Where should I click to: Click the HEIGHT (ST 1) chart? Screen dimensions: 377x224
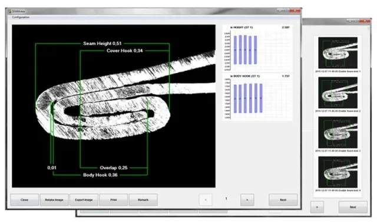[x=257, y=48]
